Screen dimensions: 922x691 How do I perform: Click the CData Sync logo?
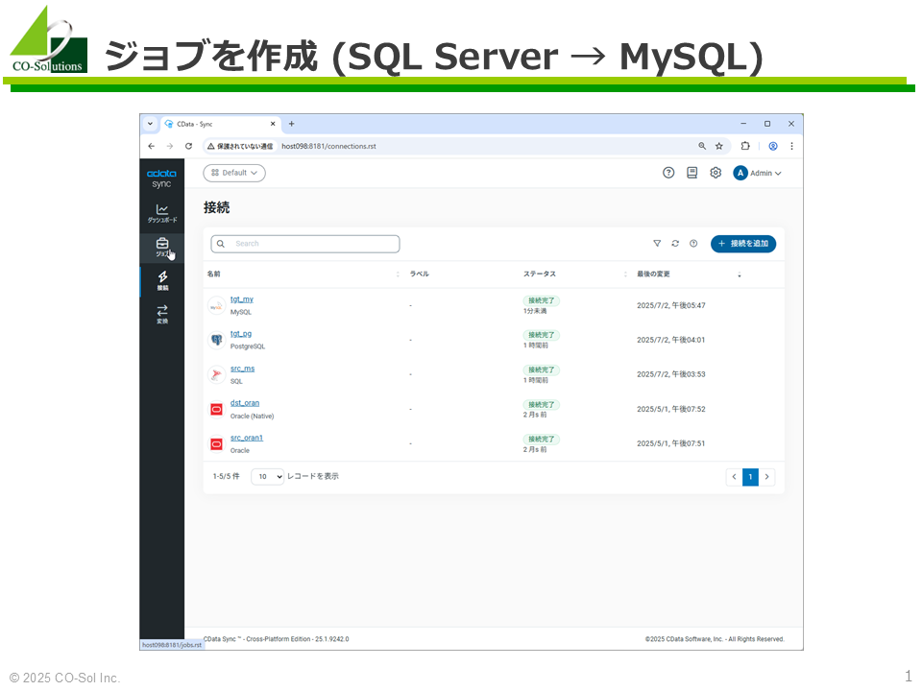point(161,179)
